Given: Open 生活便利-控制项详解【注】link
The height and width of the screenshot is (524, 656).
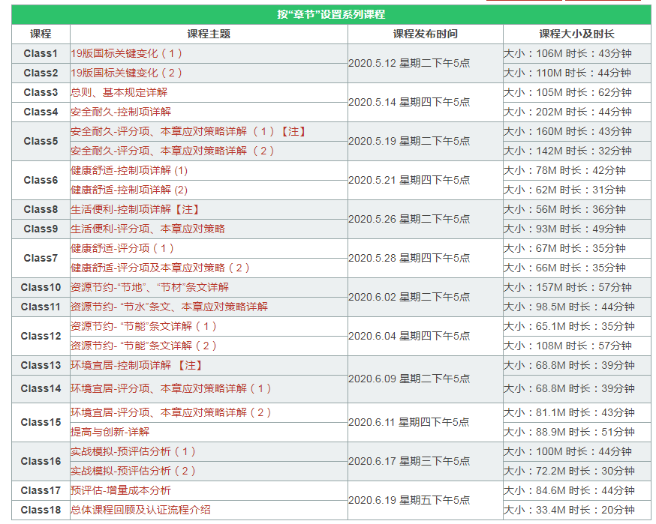Looking at the screenshot, I should tap(135, 209).
